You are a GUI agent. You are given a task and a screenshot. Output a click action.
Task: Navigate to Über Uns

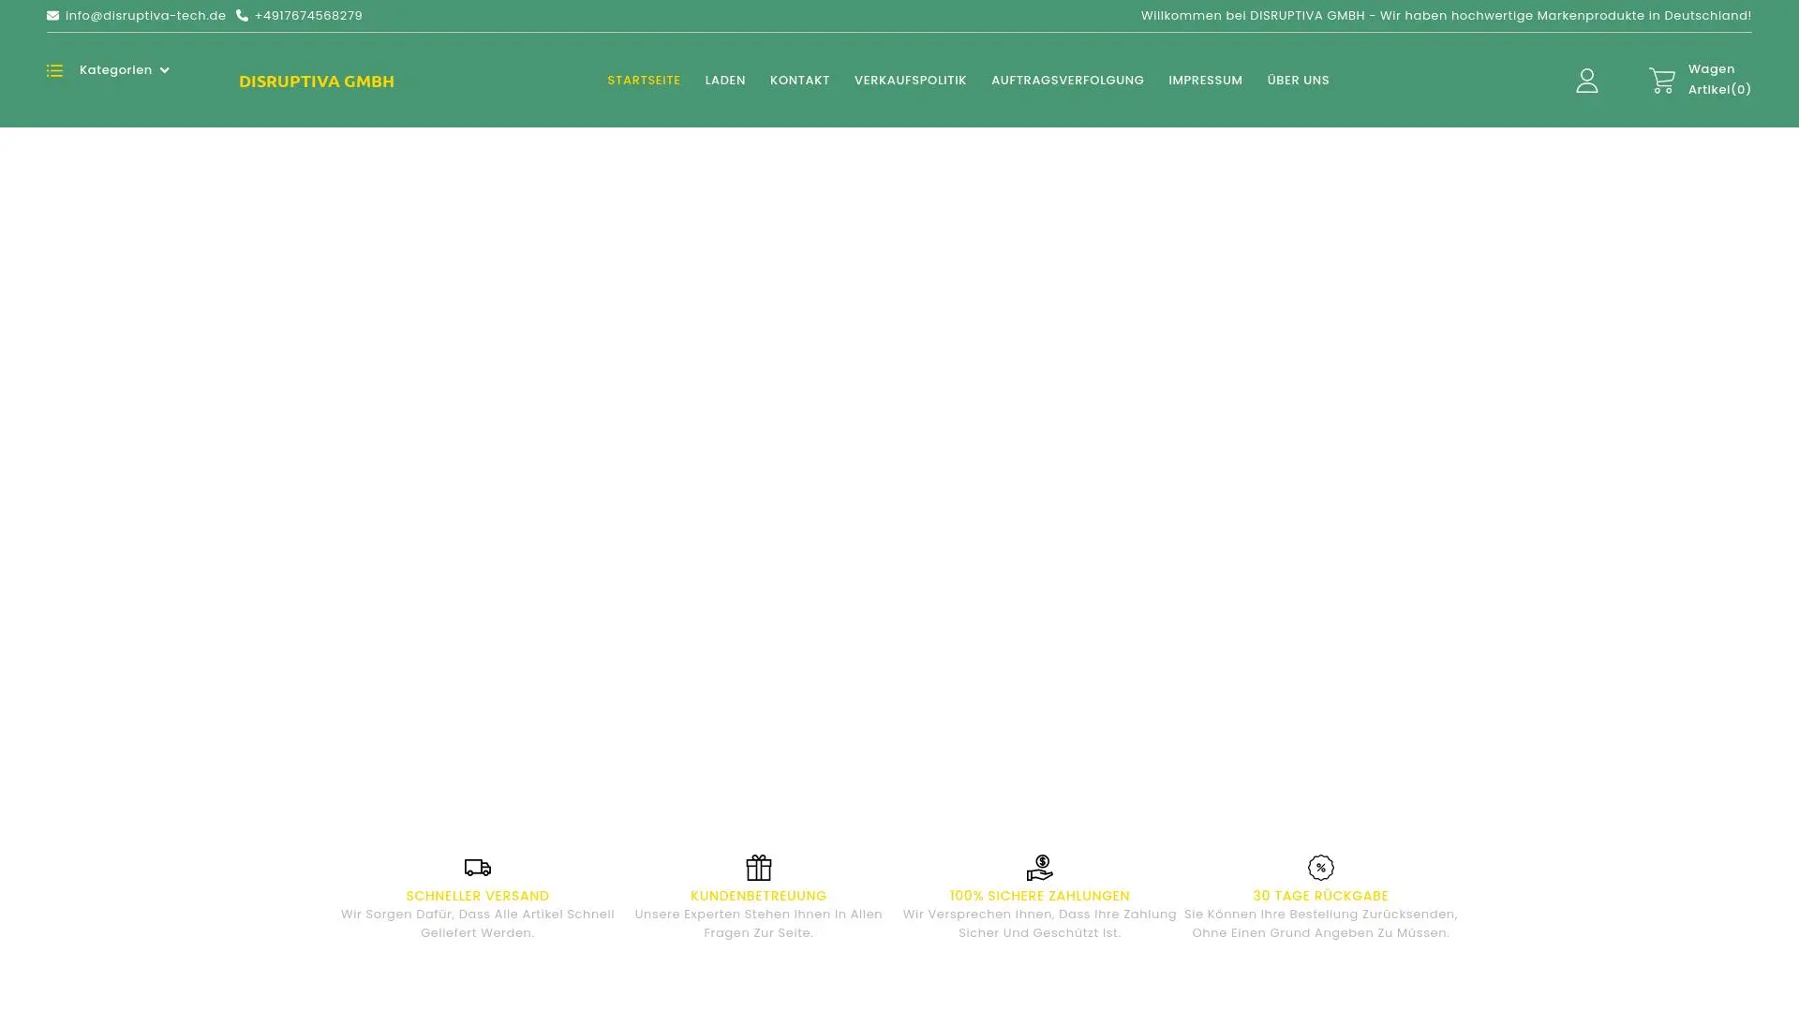click(1298, 81)
